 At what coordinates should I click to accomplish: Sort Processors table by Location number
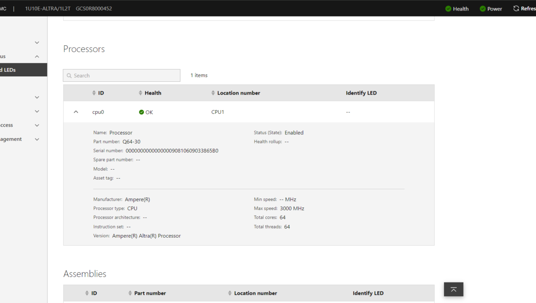(236, 93)
